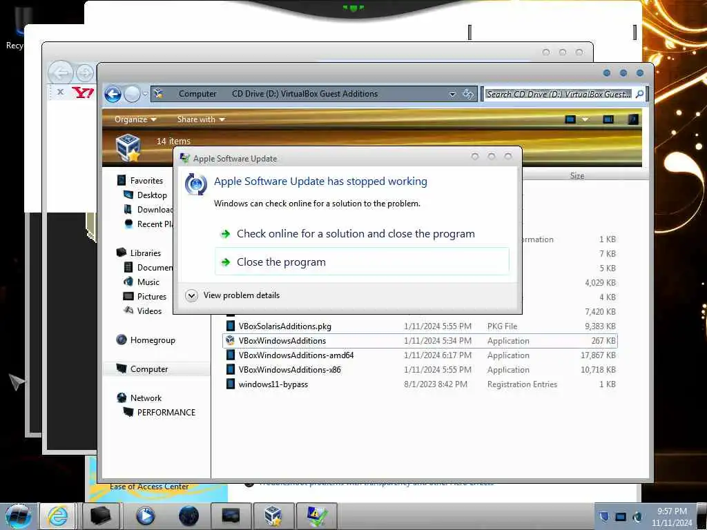
Task: Select Music under Libraries
Action: [x=148, y=282]
